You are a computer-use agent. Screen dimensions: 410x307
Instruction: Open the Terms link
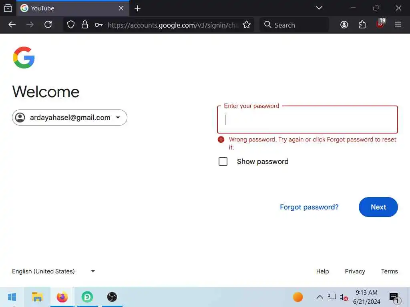389,271
